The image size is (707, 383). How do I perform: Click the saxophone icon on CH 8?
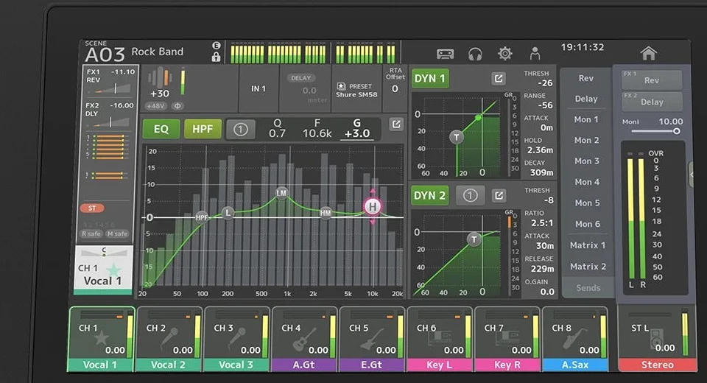click(575, 340)
